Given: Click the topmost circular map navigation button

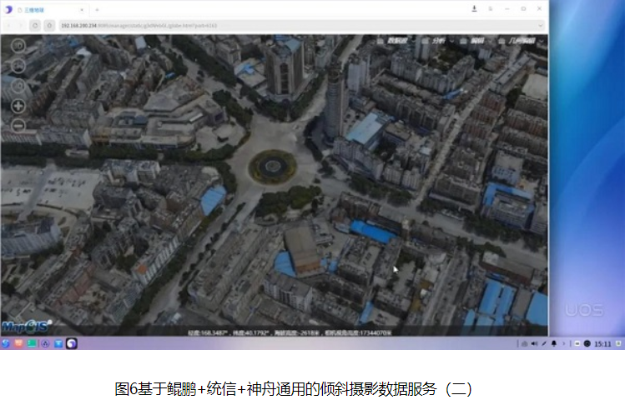Looking at the screenshot, I should click(x=18, y=44).
